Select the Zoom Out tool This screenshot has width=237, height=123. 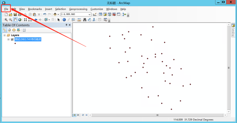(x=10, y=20)
